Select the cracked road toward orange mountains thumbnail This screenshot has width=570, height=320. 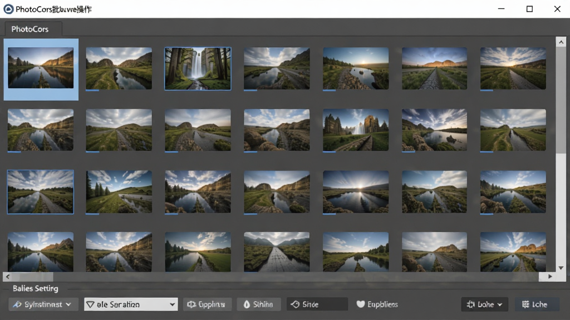[x=434, y=68]
